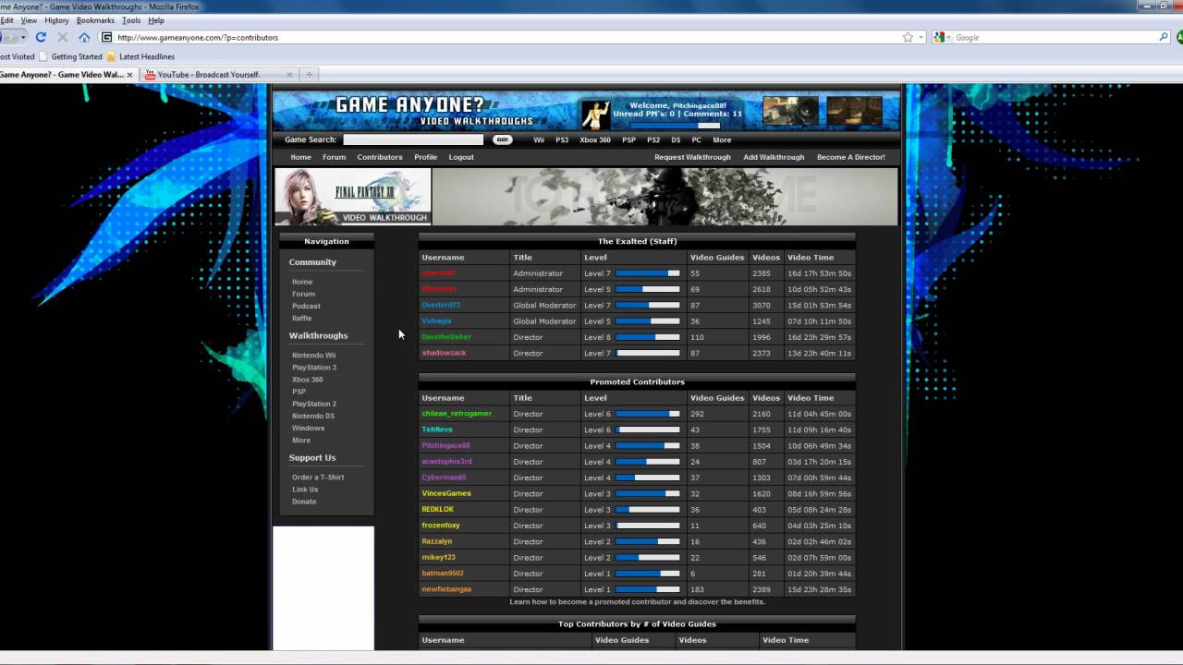
Task: Click Order a T-Shirt in sidebar
Action: [318, 477]
